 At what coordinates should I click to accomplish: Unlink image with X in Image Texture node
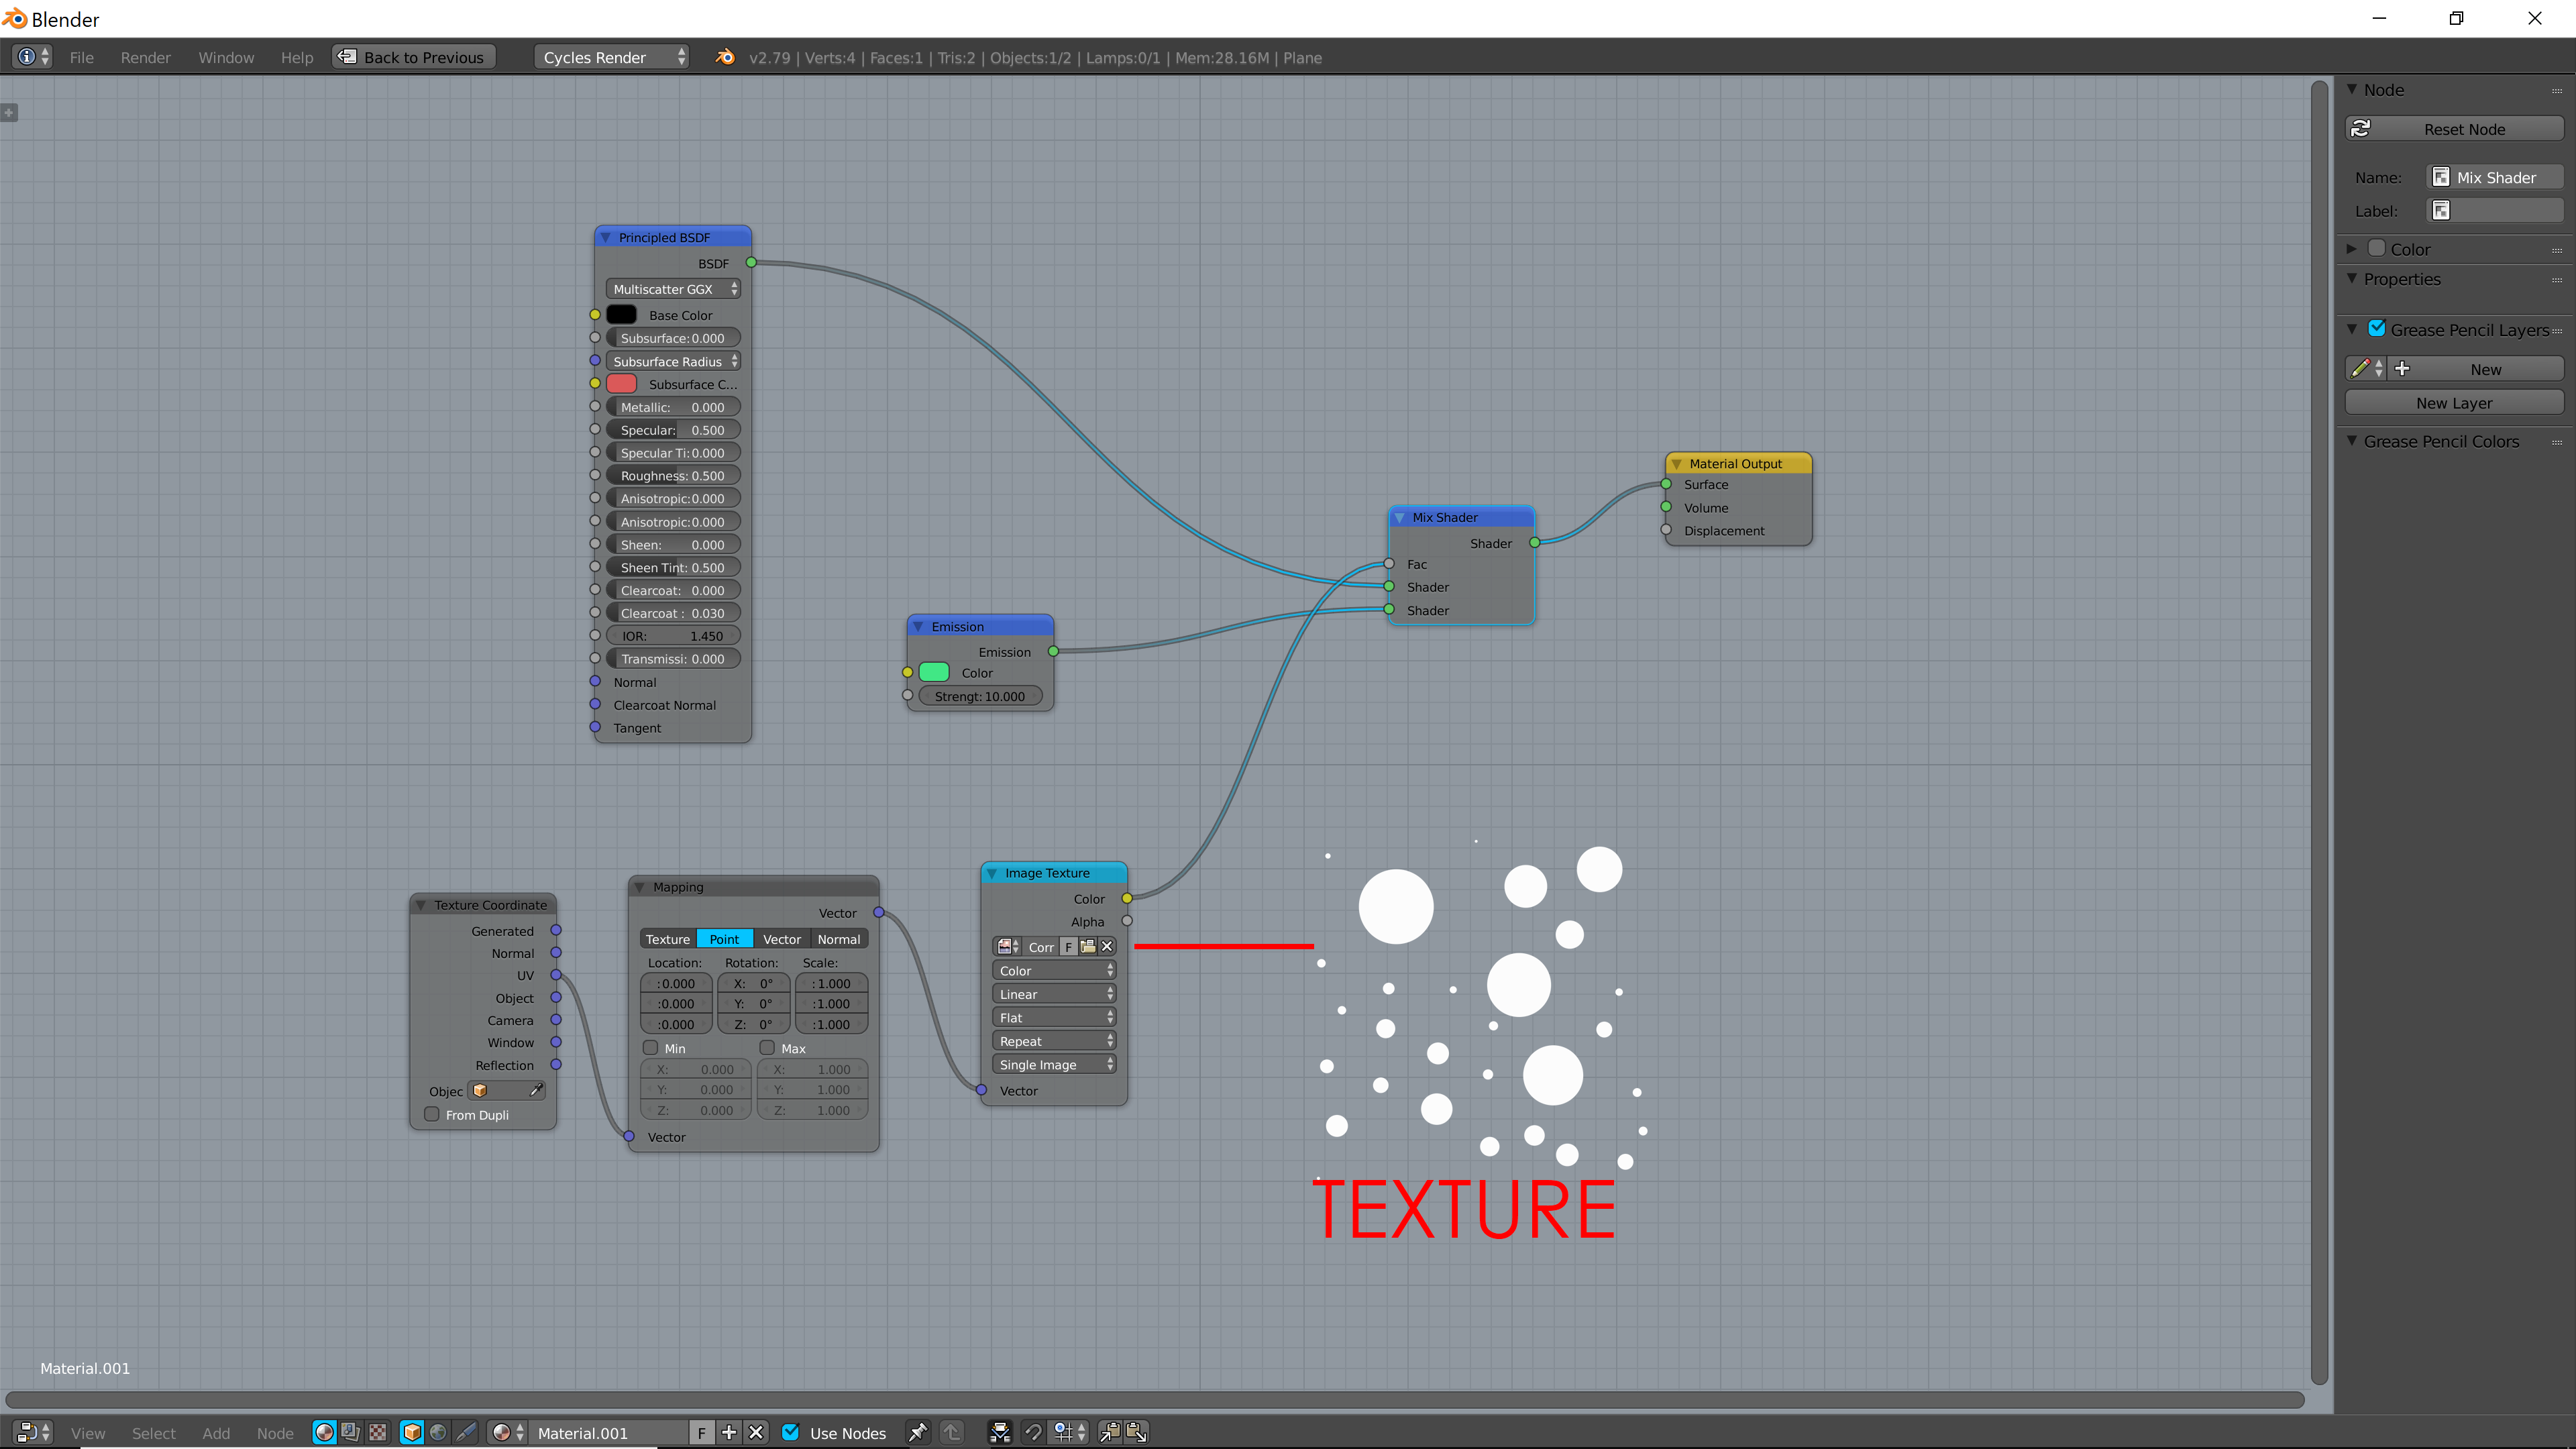point(1107,946)
